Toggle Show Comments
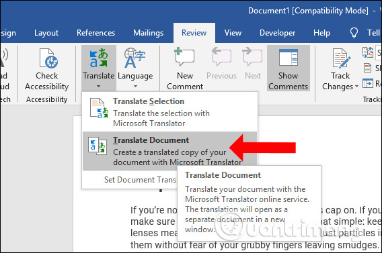 pos(289,68)
